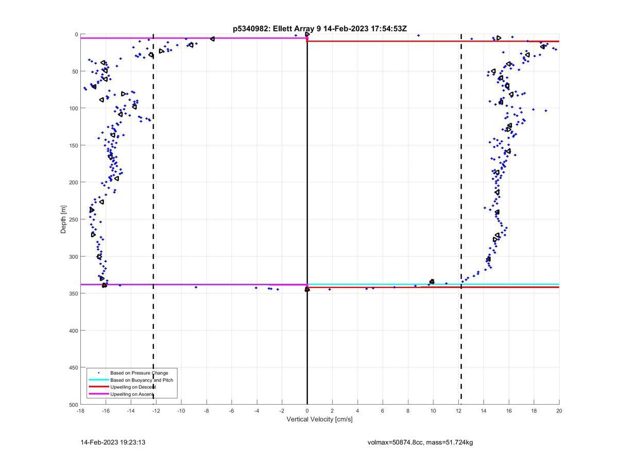Click the x-axis tick label 12
This screenshot has width=618, height=455.
pyautogui.click(x=458, y=411)
